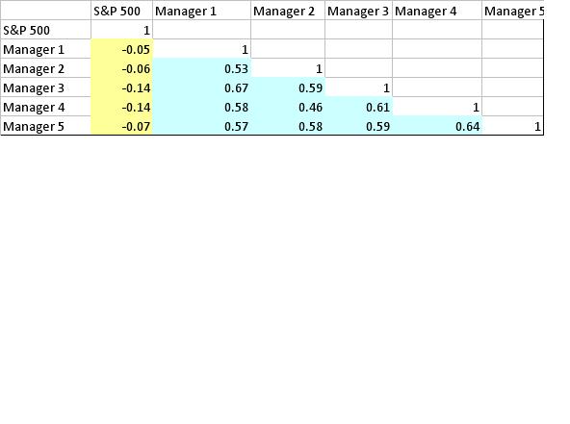The width and height of the screenshot is (570, 424).
Task: Select the Manager 3 row label
Action: pos(45,87)
